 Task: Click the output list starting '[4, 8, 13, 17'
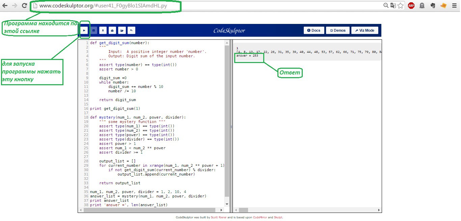pos(309,52)
